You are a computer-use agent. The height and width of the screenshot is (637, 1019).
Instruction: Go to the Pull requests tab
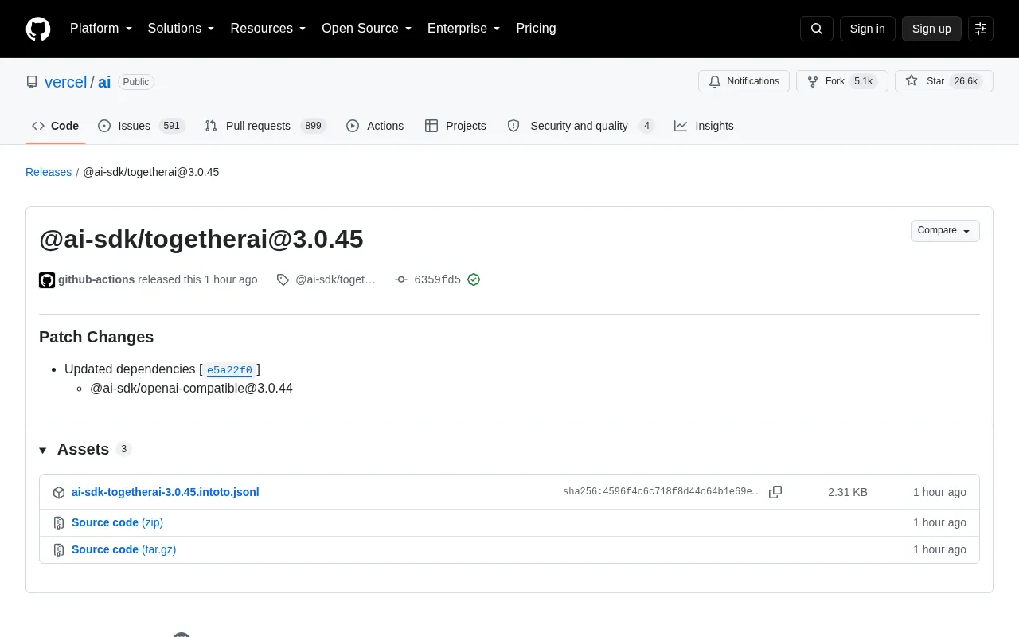265,126
